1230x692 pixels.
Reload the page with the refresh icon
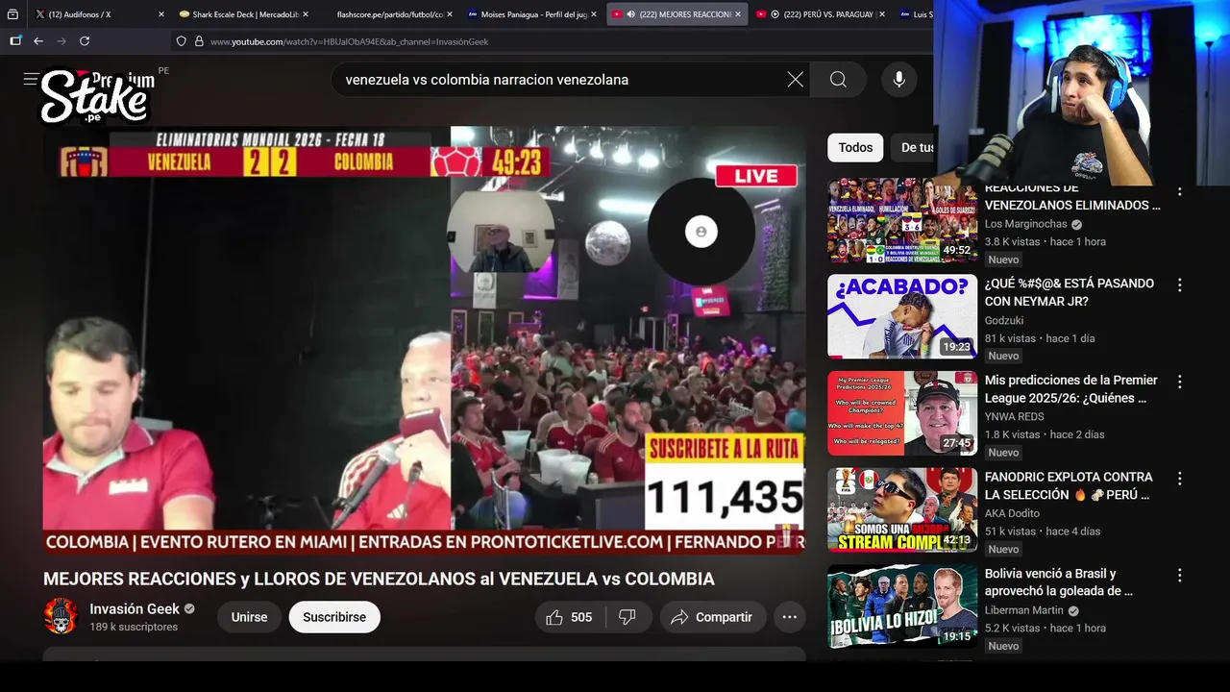click(85, 41)
